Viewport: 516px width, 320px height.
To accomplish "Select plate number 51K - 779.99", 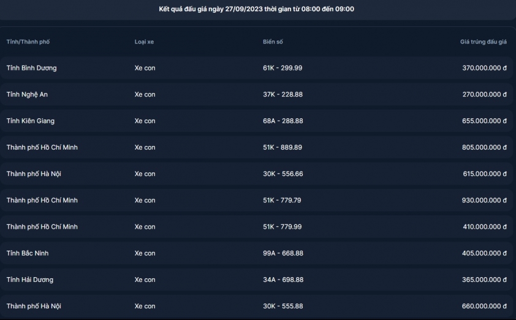I will point(282,226).
